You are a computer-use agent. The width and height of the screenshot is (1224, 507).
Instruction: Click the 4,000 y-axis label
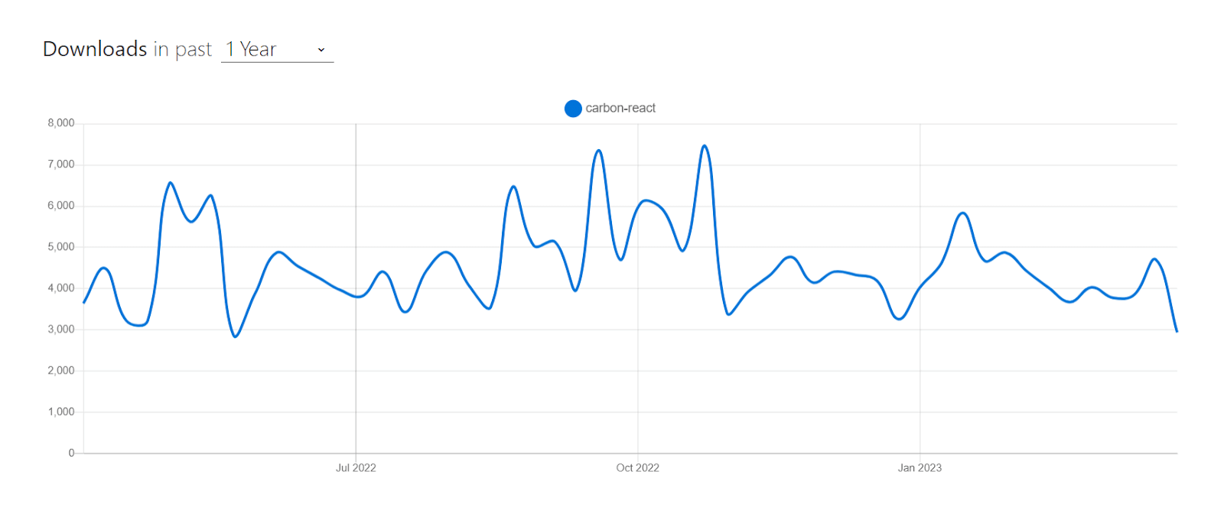61,287
